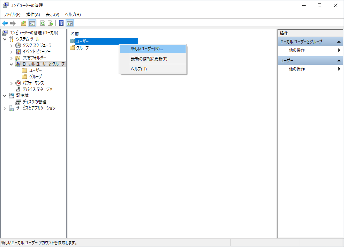The image size is (344, 247).
Task: Click the status bar text 新しいローカル ユーザー アカウントを作成します。
Action: coord(39,242)
